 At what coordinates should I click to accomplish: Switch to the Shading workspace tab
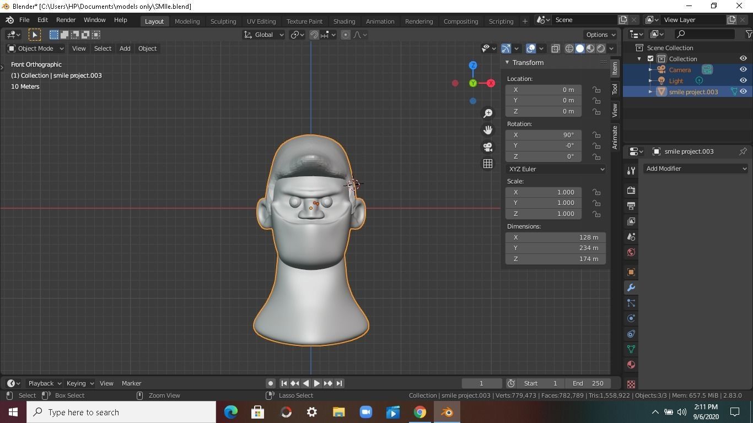coord(344,21)
